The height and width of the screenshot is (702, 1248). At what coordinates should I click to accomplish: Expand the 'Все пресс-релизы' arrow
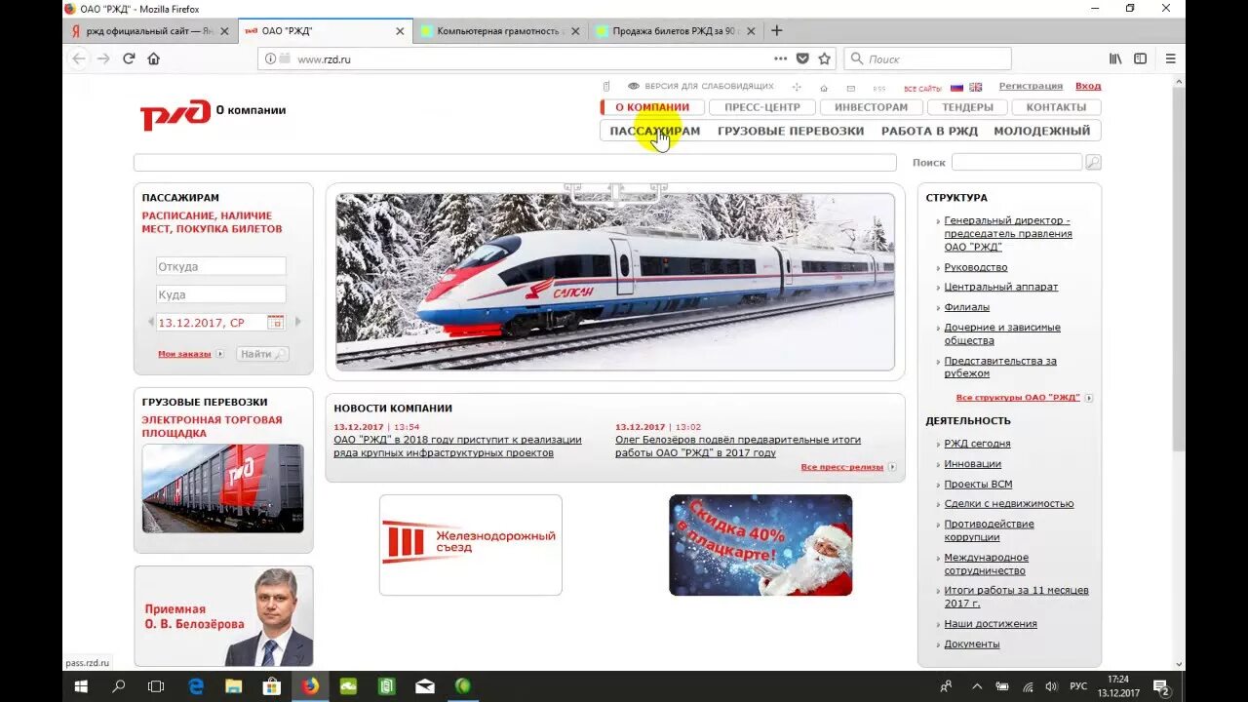coord(892,467)
